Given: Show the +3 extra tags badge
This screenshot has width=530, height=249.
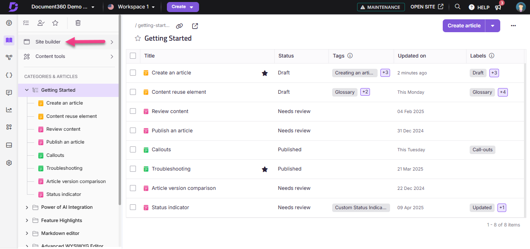Looking at the screenshot, I should pos(385,73).
